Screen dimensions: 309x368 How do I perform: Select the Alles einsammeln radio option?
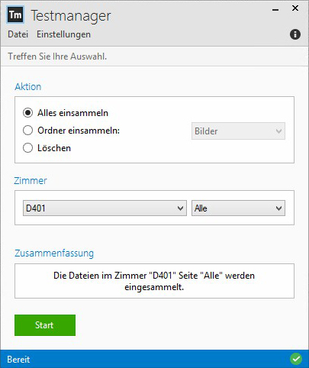click(x=27, y=113)
